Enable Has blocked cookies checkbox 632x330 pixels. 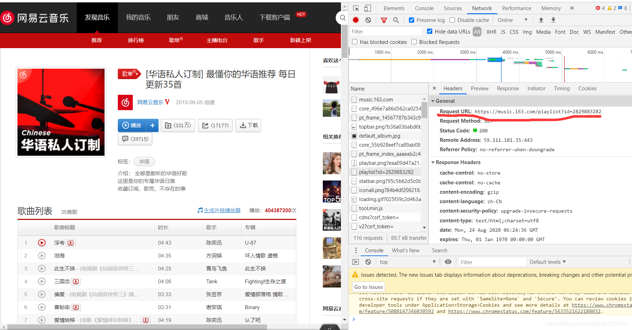pyautogui.click(x=355, y=42)
